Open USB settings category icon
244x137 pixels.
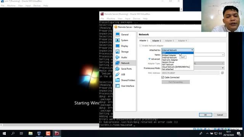click(x=118, y=75)
